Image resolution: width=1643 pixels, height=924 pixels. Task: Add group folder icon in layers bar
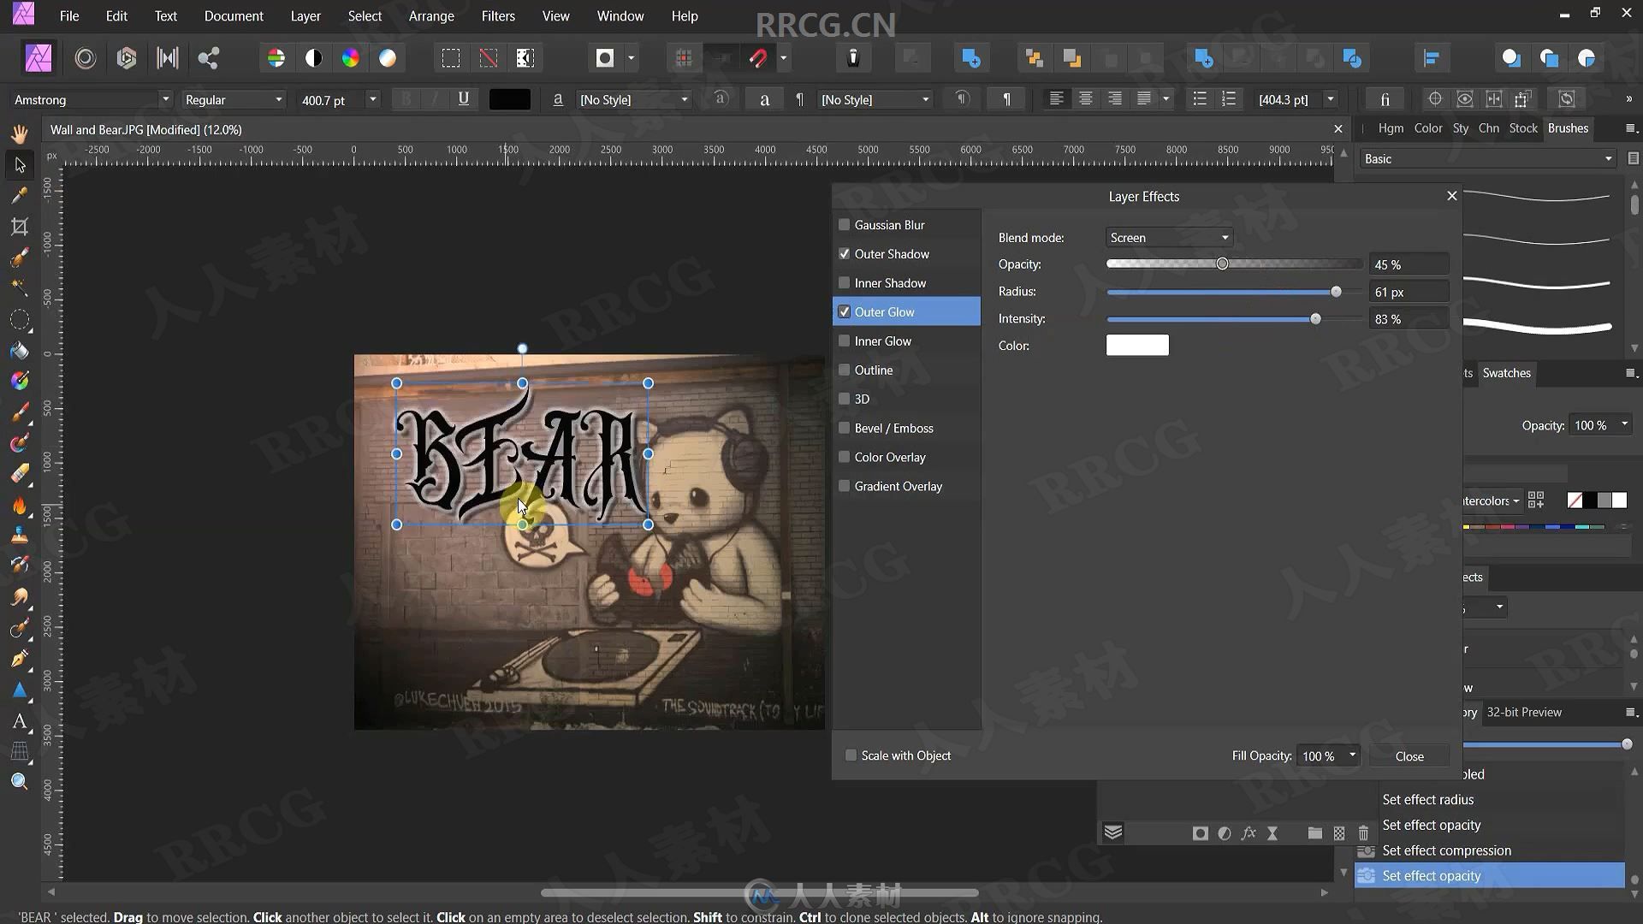click(1314, 833)
